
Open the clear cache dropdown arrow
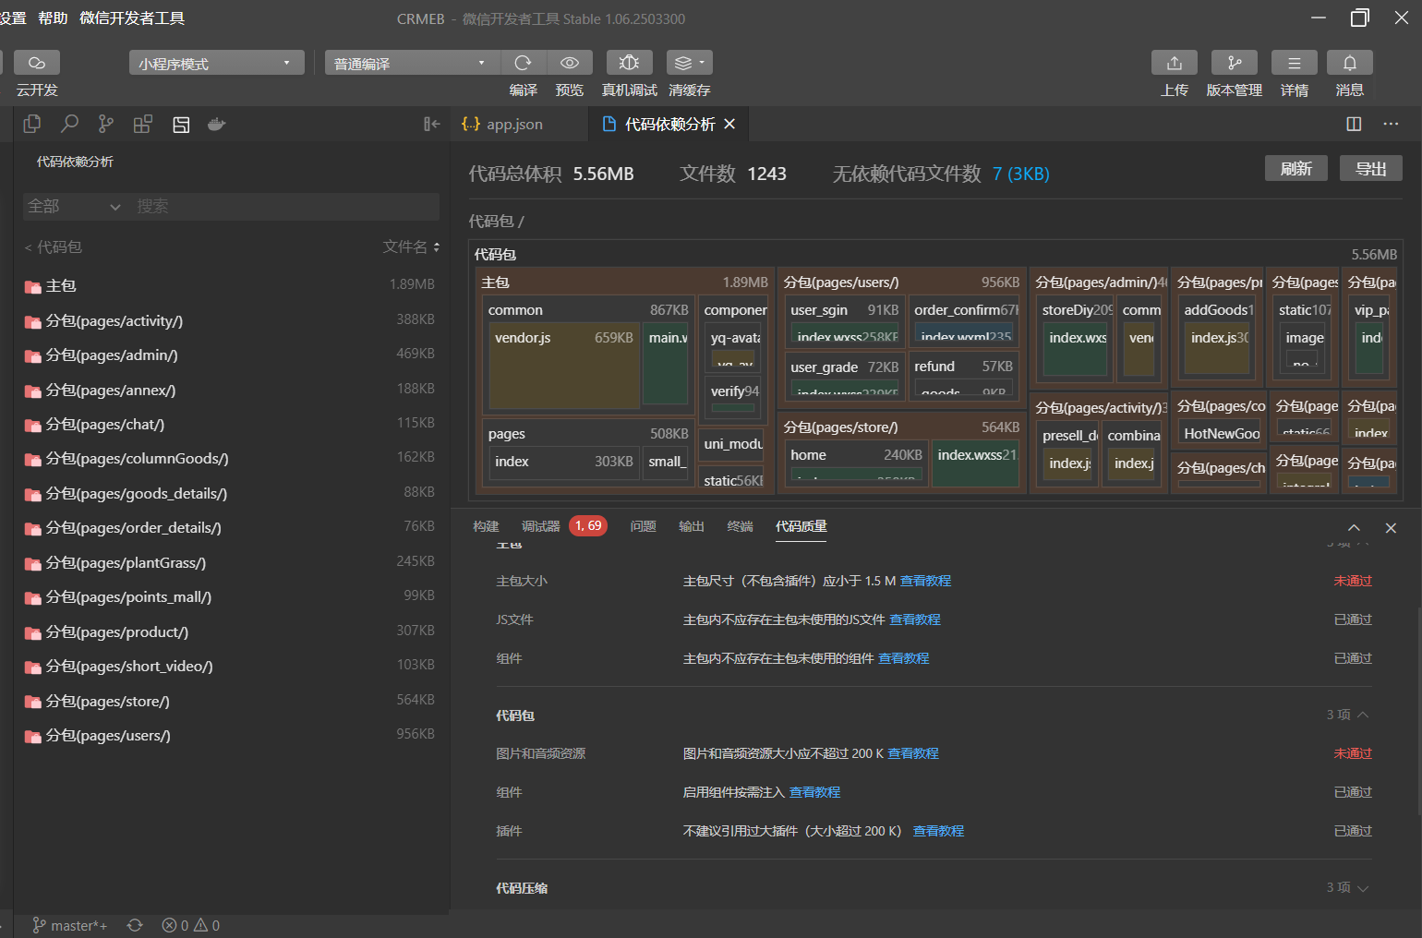(x=703, y=62)
